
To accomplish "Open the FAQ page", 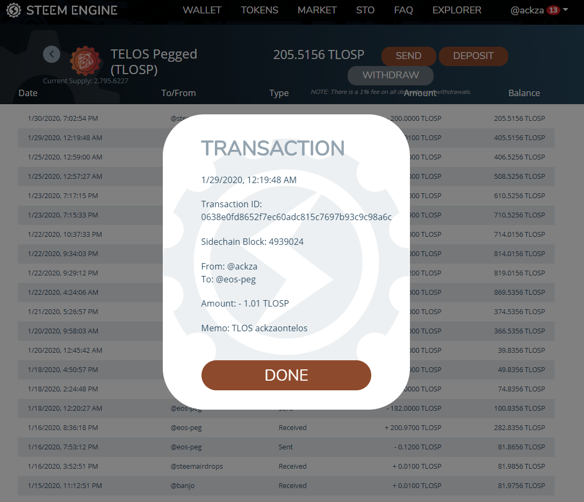I will (x=403, y=10).
